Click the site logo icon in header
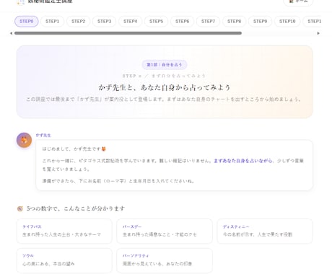The height and width of the screenshot is (274, 332). coord(21,2)
